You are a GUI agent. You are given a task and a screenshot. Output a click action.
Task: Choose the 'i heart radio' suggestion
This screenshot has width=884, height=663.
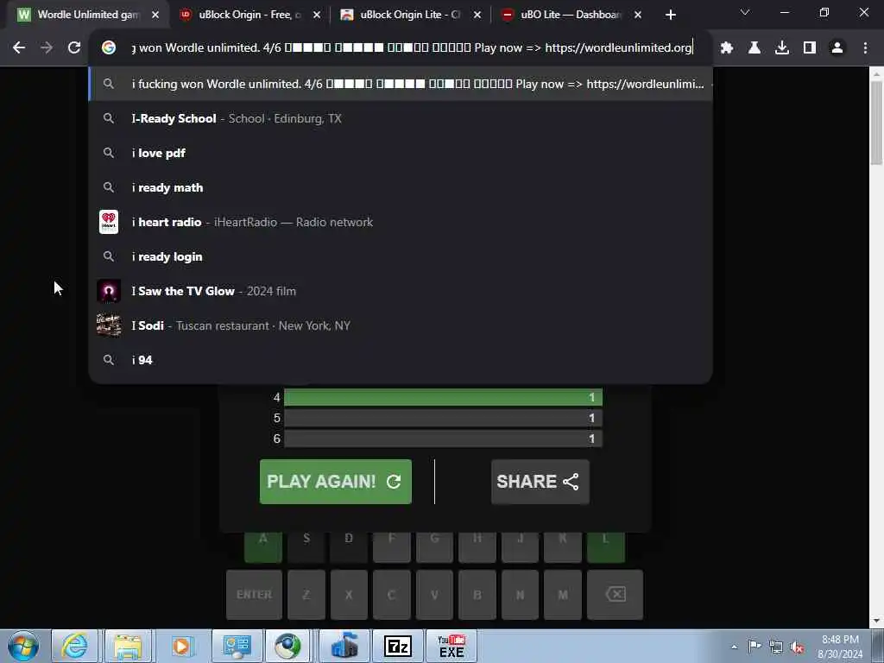[401, 222]
